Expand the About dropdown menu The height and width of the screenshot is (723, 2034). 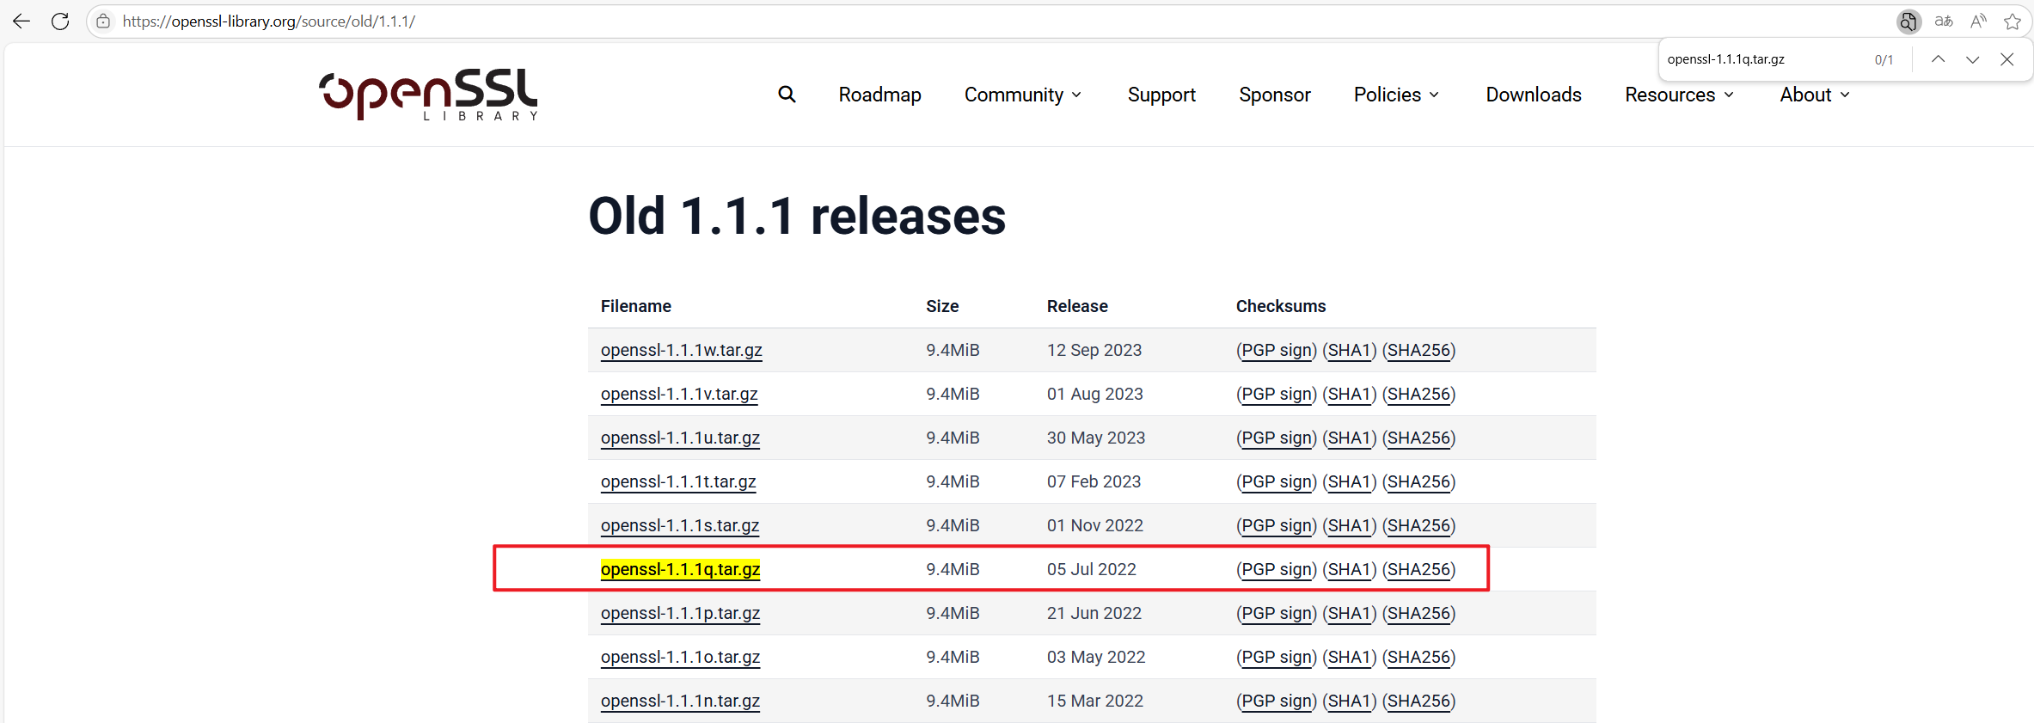(1815, 95)
